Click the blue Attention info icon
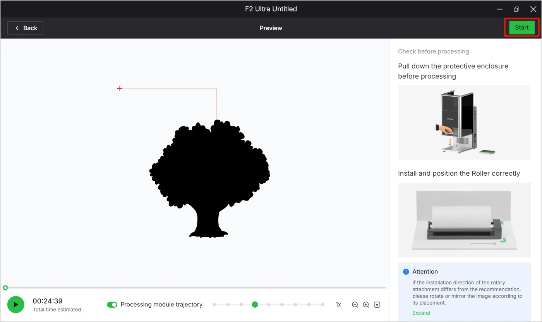Image resolution: width=542 pixels, height=322 pixels. pos(406,272)
